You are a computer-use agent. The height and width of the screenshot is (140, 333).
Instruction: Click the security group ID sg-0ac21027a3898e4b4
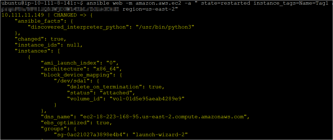coord(91,135)
